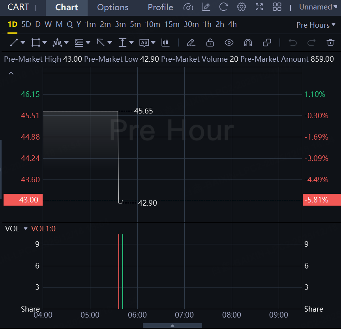341x329 pixels.
Task: Expand the text tool dropdown arrow
Action: (x=153, y=42)
